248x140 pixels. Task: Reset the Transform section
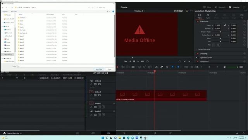(x=245, y=21)
